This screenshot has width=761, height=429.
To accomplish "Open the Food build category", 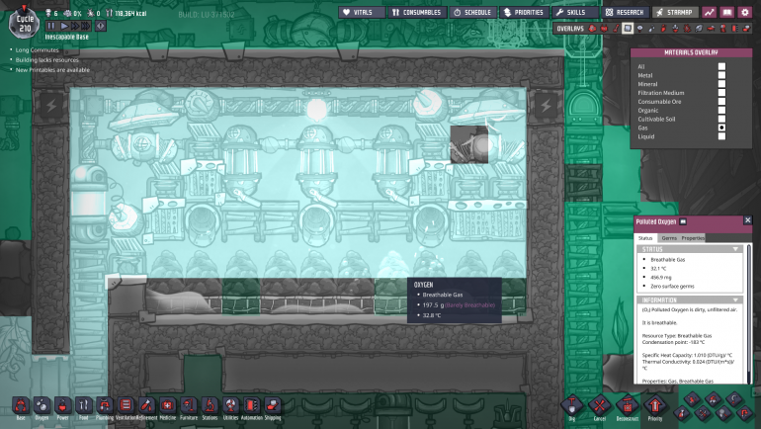I will pos(83,405).
